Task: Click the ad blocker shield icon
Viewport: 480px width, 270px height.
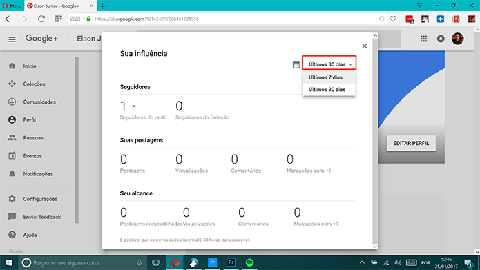Action: [381, 19]
